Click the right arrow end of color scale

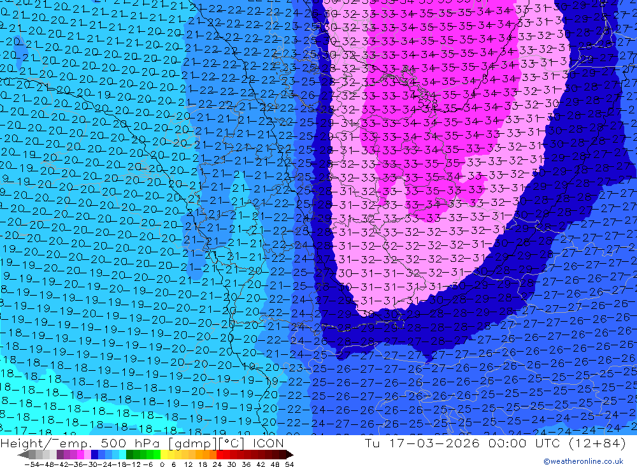[290, 455]
